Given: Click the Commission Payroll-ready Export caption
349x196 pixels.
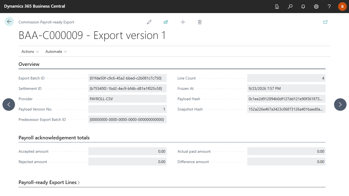Looking at the screenshot, I should tap(46, 22).
